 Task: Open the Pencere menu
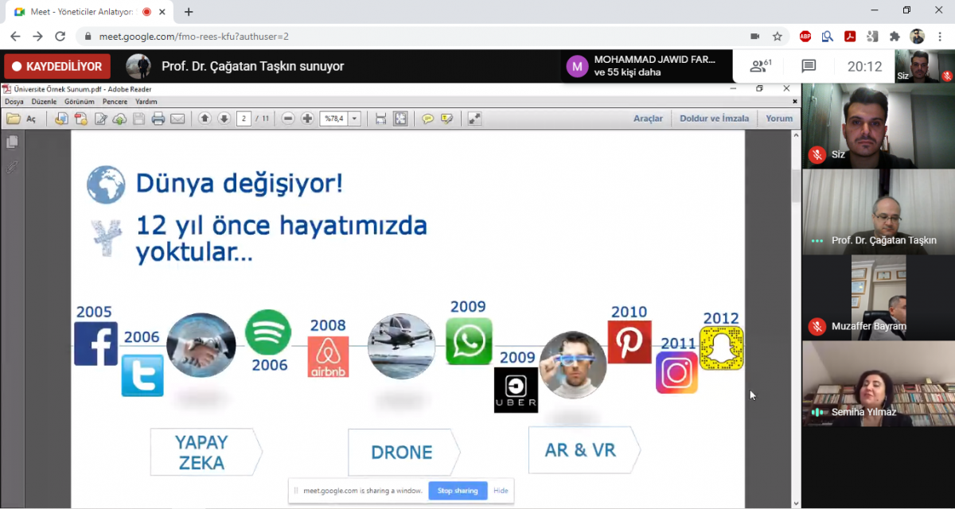click(x=115, y=102)
